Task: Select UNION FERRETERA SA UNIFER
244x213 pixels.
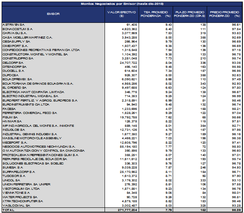Action: [x=26, y=185]
